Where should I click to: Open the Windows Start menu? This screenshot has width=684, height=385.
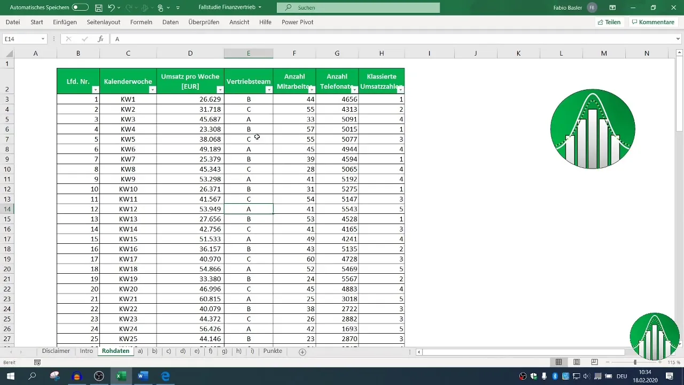click(x=10, y=376)
